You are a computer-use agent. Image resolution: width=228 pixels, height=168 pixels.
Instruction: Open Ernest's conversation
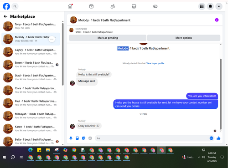coord(31,65)
